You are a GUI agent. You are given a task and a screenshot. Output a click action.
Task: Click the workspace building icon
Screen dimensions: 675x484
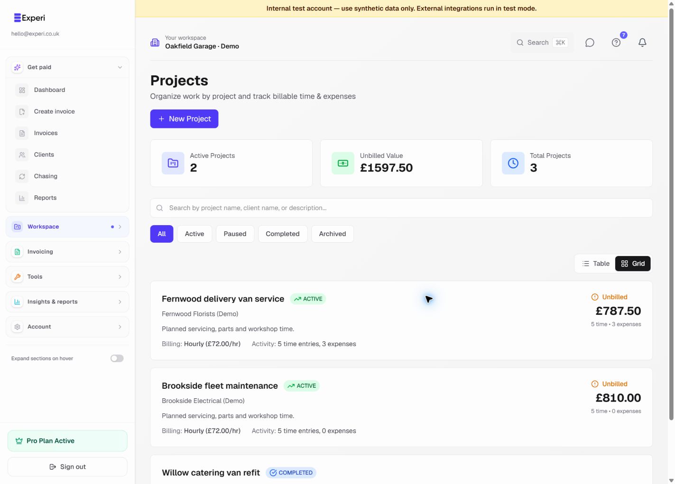click(x=155, y=43)
